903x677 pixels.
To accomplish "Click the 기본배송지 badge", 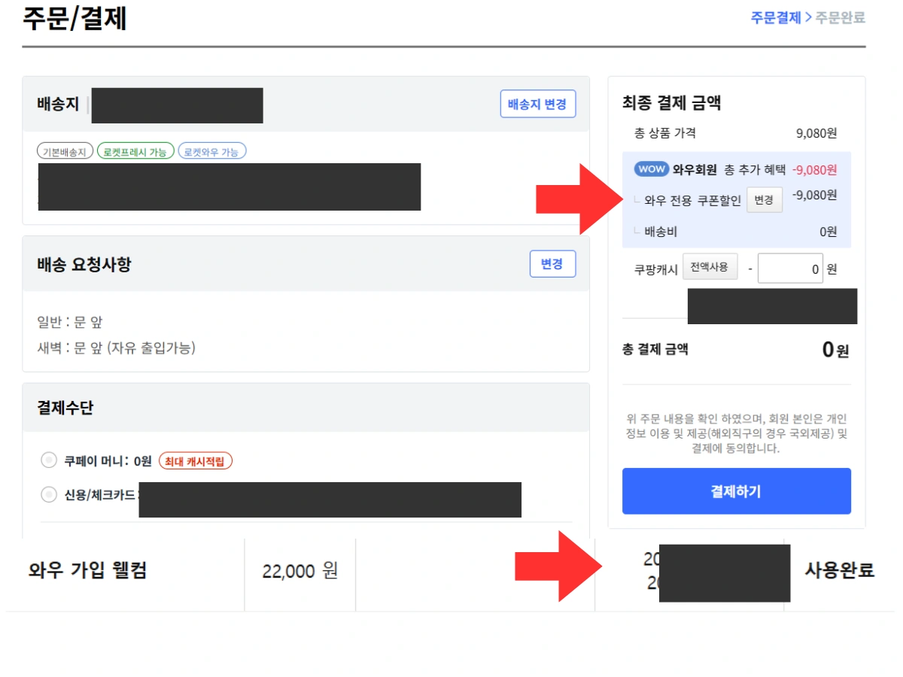I will pos(65,152).
